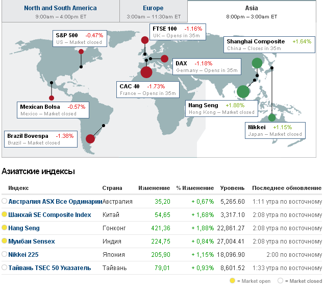Open the DAX Germany label box
Viewport: 325px width, 290px height.
click(207, 66)
